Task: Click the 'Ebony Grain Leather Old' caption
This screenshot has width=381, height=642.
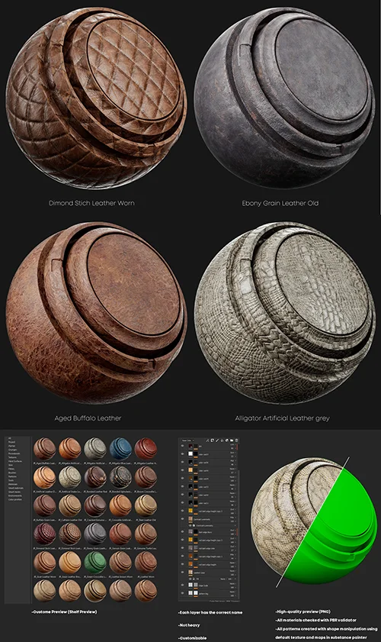Action: tap(280, 203)
